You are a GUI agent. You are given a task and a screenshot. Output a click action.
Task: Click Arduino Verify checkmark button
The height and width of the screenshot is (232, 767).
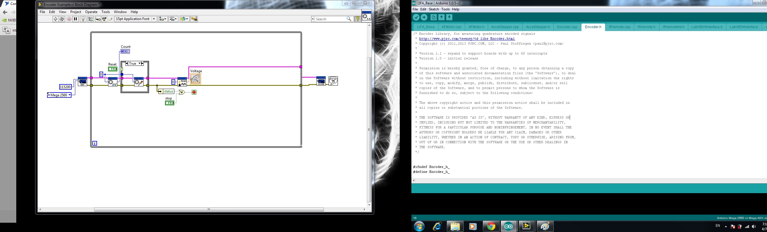pos(416,17)
